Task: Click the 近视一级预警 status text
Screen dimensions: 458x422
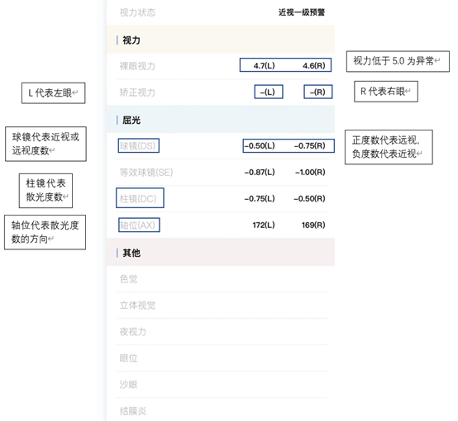Action: click(302, 12)
